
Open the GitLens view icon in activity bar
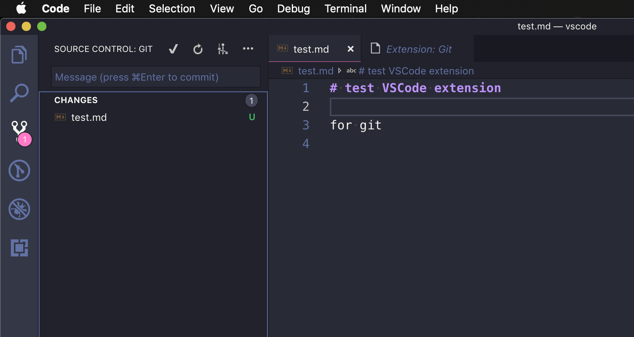[19, 170]
